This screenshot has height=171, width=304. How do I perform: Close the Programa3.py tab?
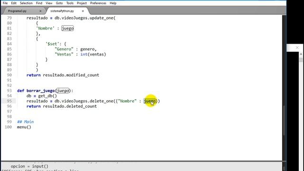click(x=40, y=11)
